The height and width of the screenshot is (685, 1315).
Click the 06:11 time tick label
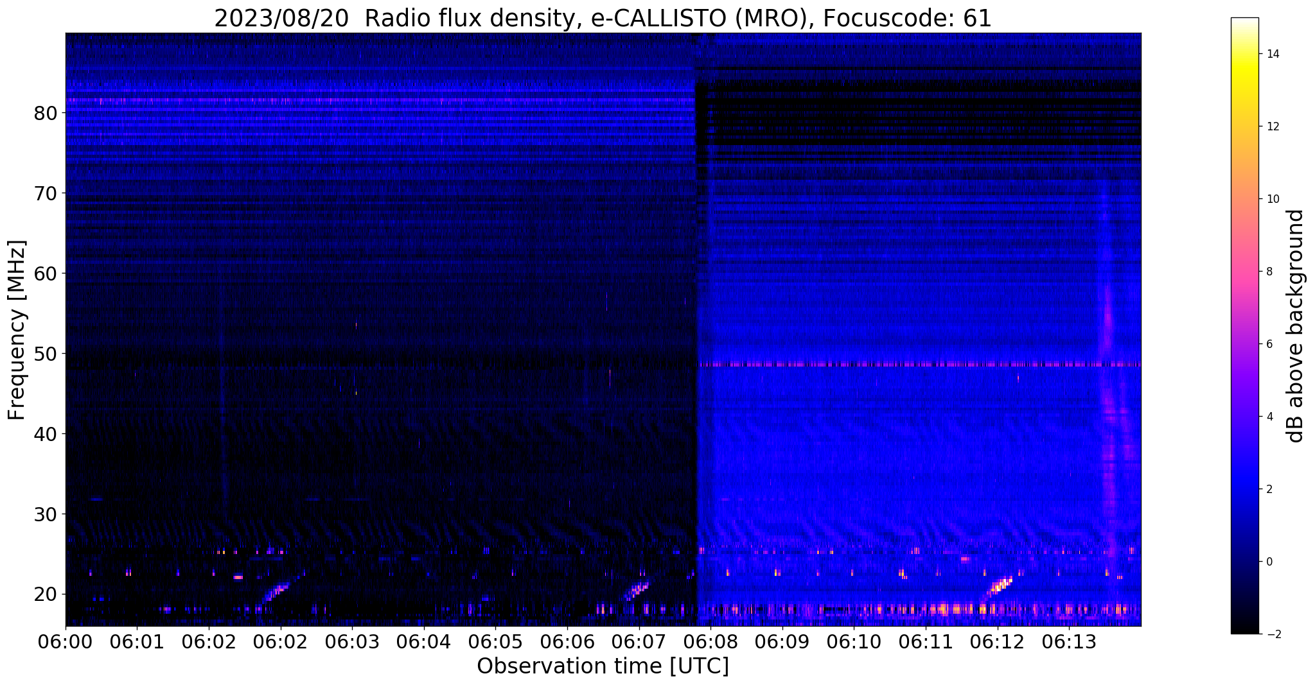[925, 642]
